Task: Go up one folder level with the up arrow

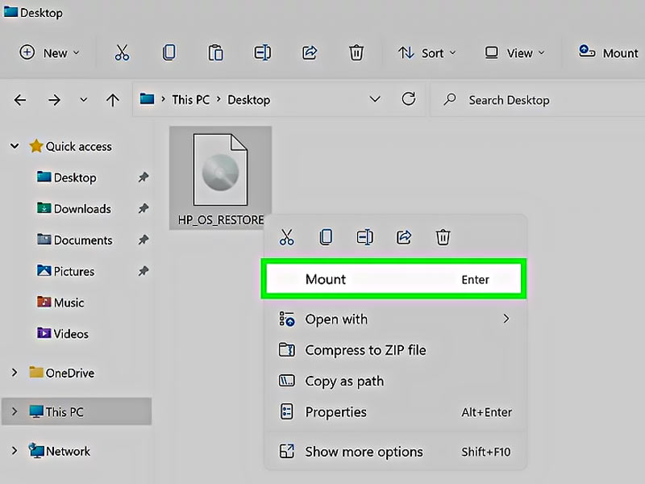Action: click(112, 99)
